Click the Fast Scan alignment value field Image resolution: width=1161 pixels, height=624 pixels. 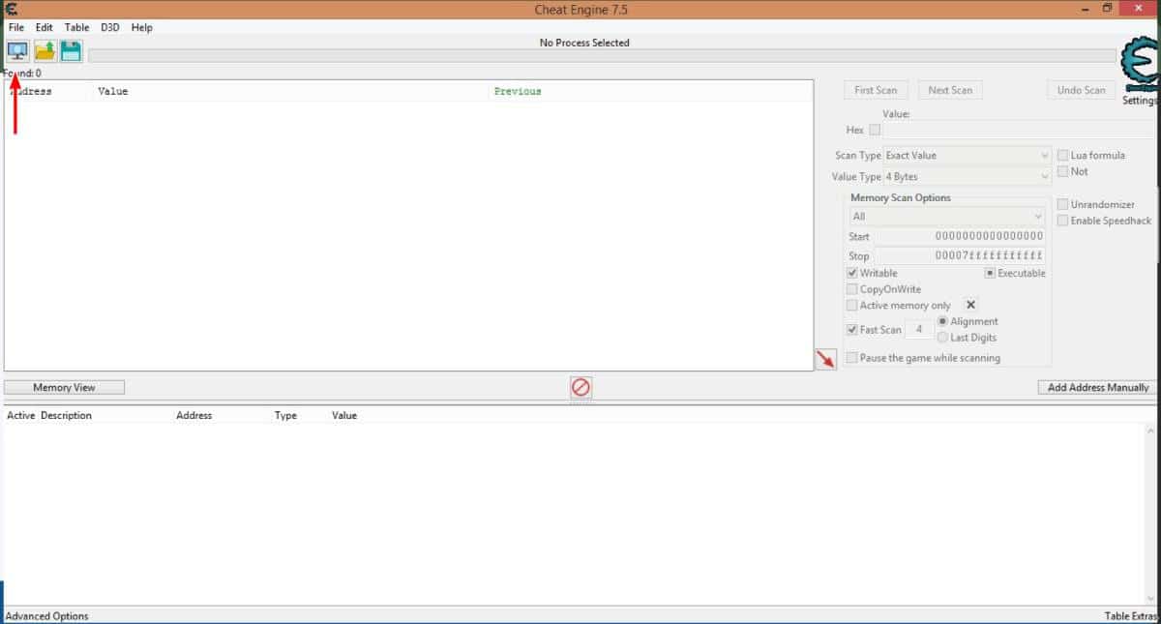(x=919, y=330)
